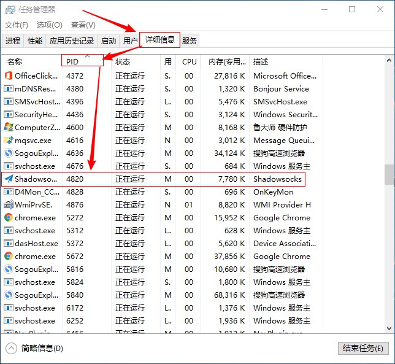Screen dimensions: 395x364
Task: Click the vertical scrollbar thumb
Action: (x=389, y=174)
